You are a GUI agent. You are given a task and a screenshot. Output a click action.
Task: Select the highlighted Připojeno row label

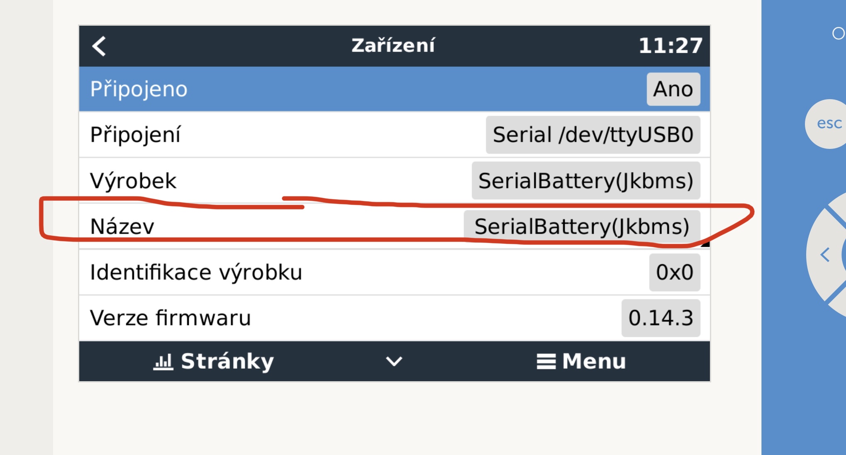[x=139, y=89]
